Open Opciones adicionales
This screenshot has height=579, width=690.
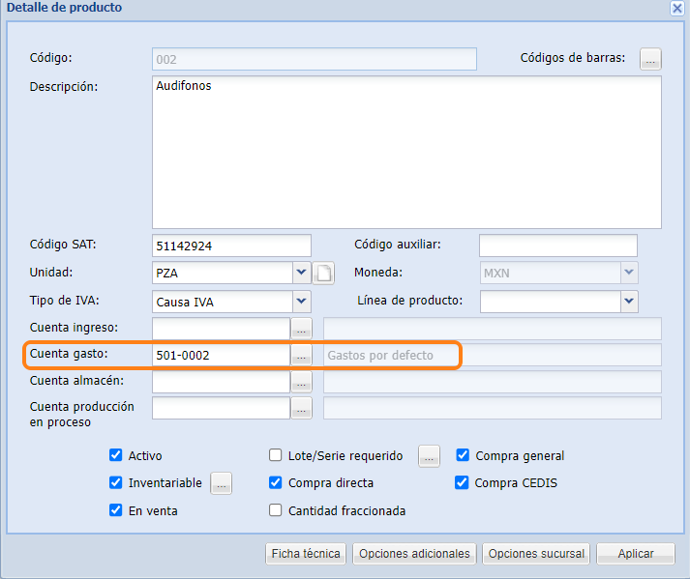[x=413, y=554]
